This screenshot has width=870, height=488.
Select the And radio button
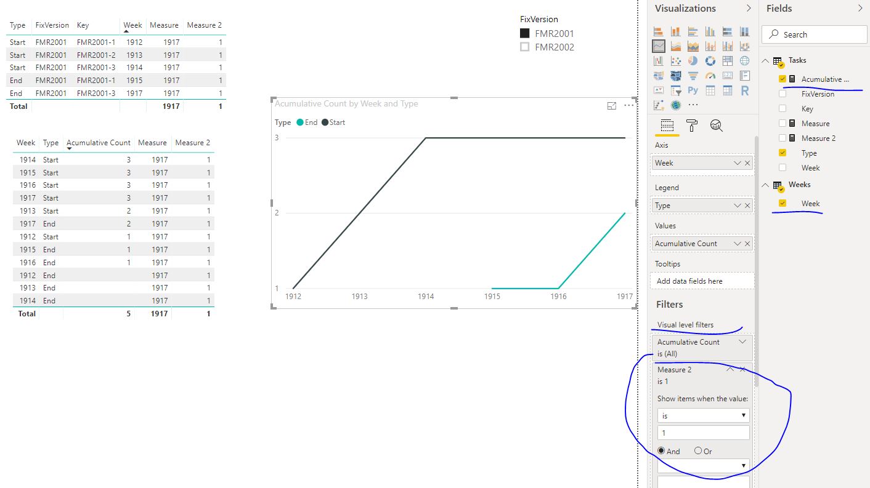tap(661, 451)
